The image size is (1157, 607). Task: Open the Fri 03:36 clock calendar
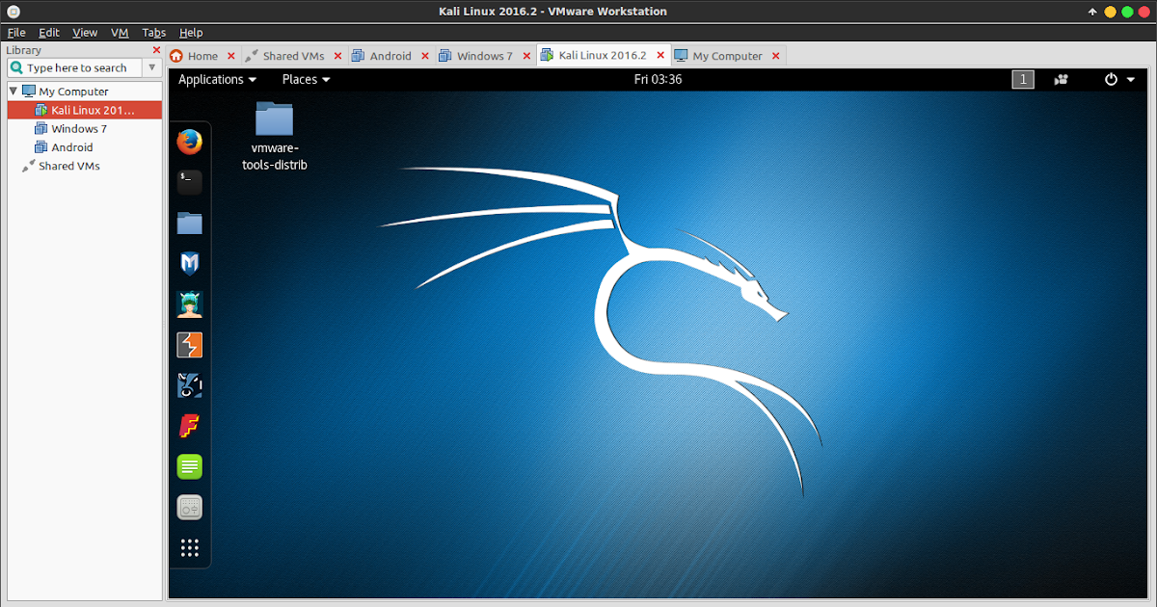[658, 79]
